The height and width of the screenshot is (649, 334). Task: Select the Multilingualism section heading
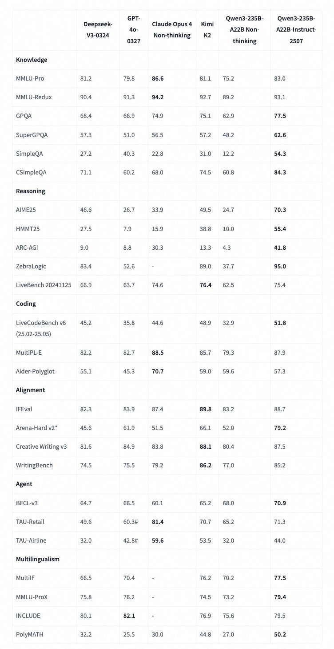[38, 559]
